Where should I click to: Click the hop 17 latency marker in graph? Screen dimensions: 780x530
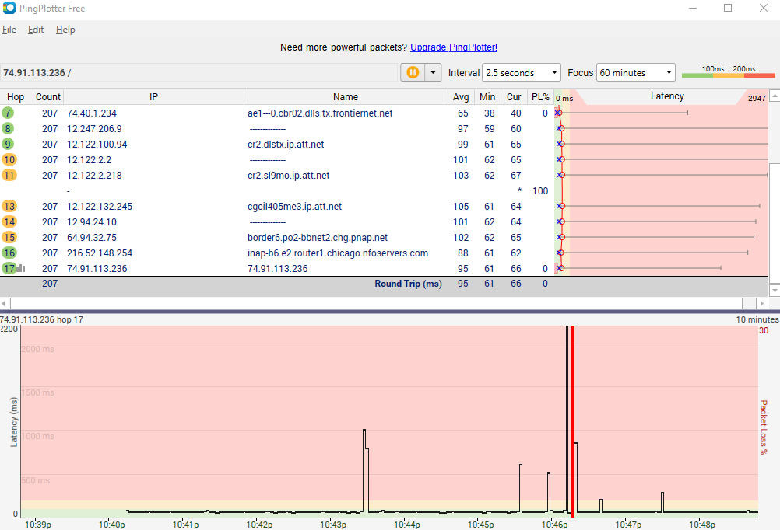click(560, 268)
